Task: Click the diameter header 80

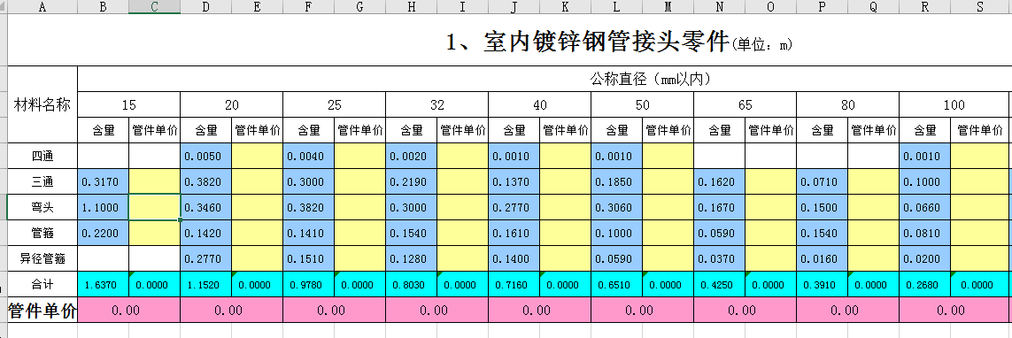Action: coord(847,104)
